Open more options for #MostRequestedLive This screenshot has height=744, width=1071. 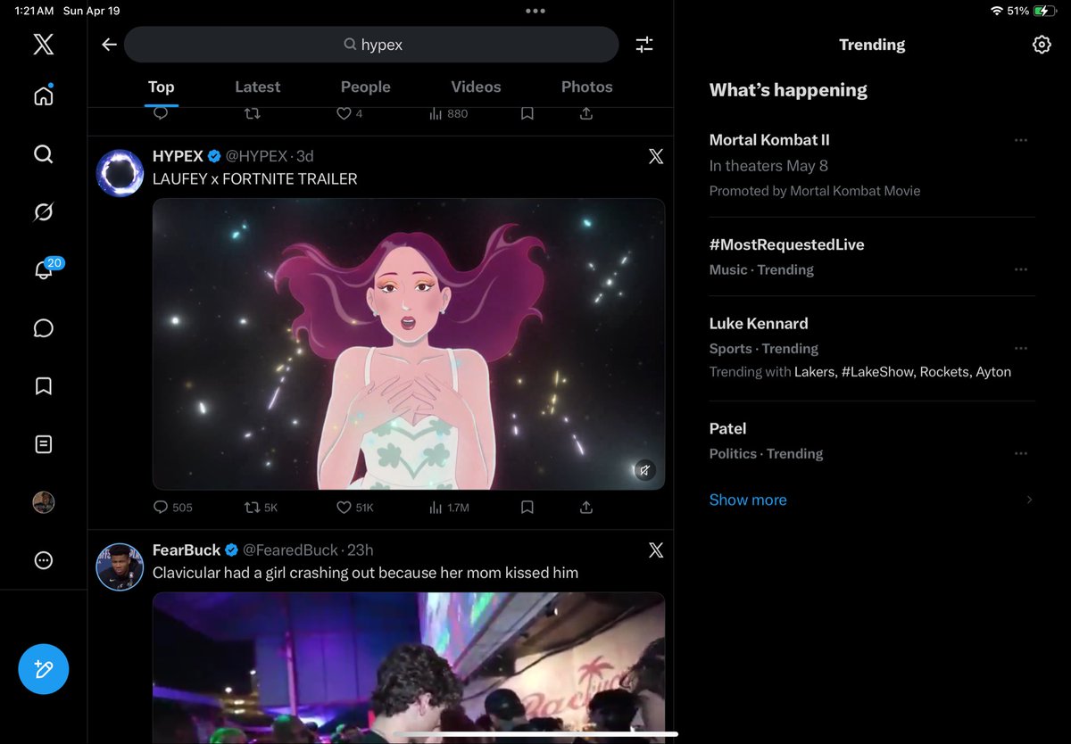[x=1021, y=269]
